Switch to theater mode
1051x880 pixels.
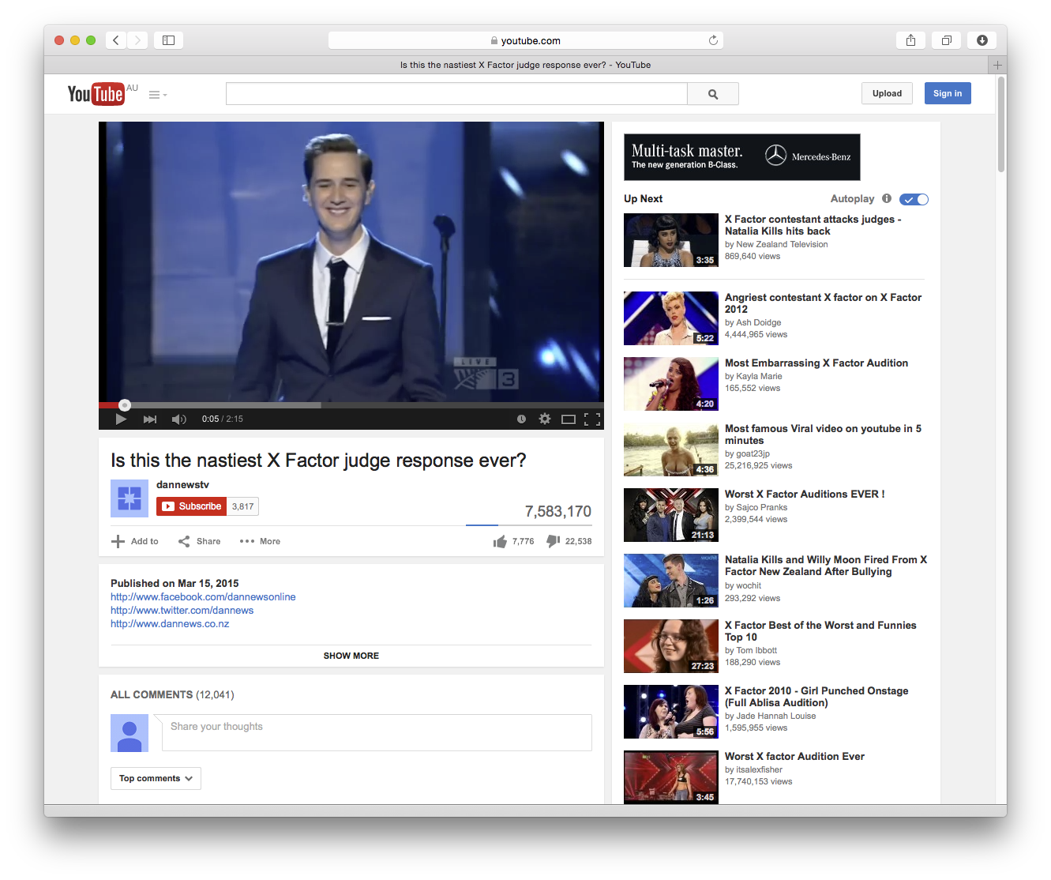pos(569,419)
